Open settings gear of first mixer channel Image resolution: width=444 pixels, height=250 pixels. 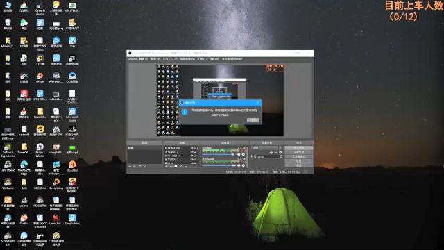(x=244, y=154)
